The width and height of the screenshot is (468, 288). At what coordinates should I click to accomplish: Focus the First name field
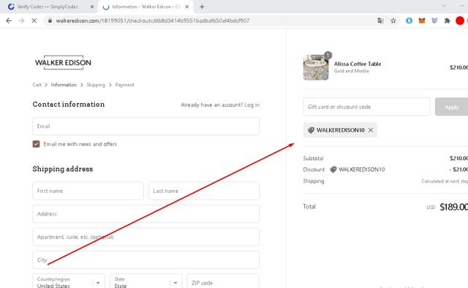point(88,191)
